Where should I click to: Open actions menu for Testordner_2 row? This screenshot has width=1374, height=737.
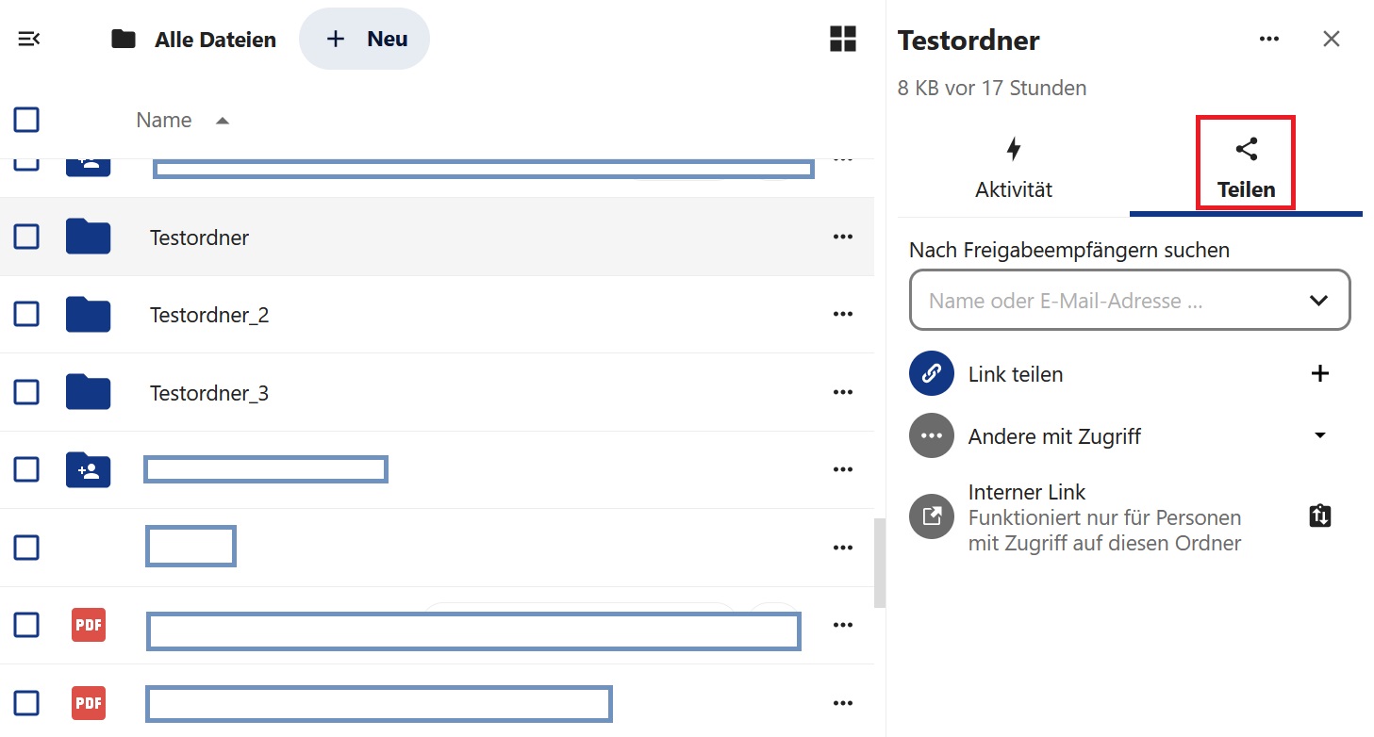(843, 315)
